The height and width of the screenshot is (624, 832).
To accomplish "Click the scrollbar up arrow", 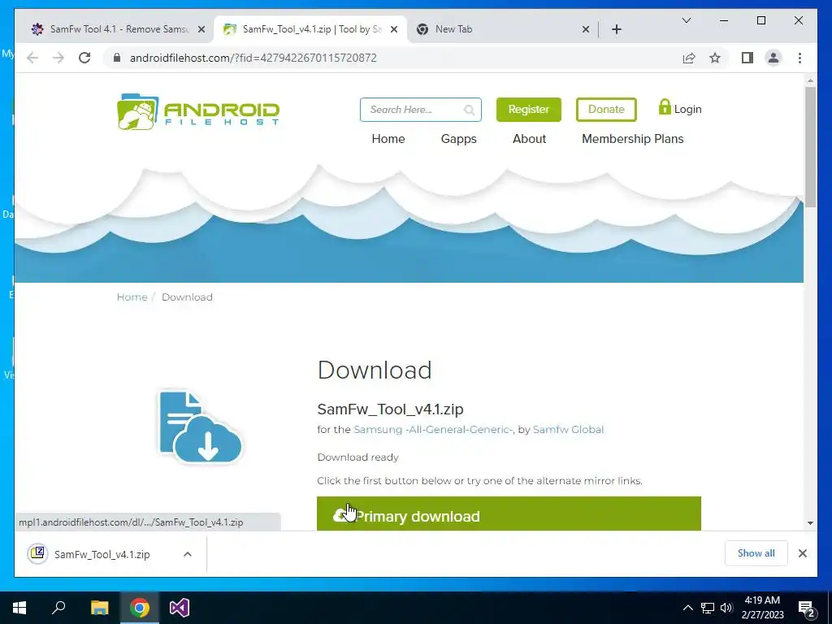I will tap(810, 80).
